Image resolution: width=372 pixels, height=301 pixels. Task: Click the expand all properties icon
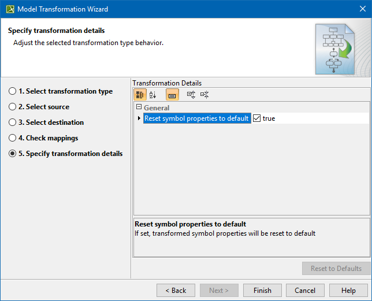[x=191, y=95]
